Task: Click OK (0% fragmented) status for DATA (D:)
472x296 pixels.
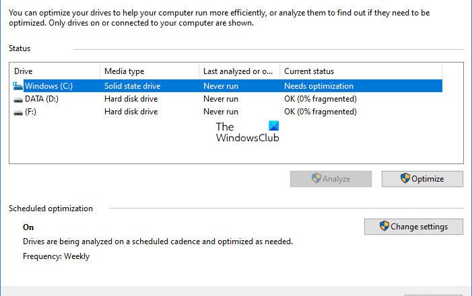Action: coord(320,99)
